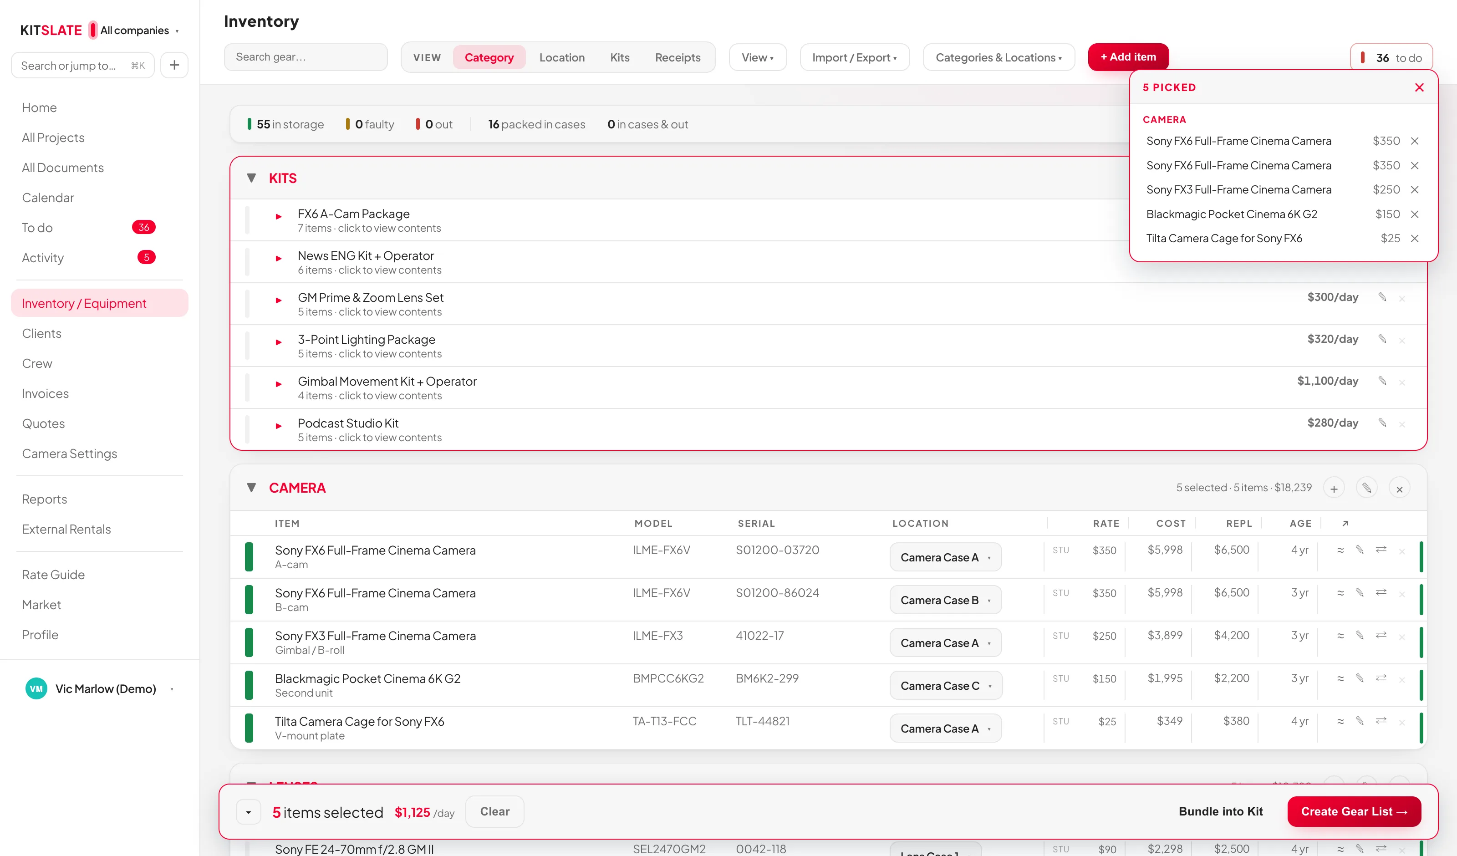The width and height of the screenshot is (1457, 856).
Task: Delete the GM Prime & Zoom Lens Set kit
Action: coord(1402,299)
